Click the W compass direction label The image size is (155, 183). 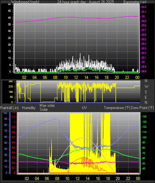146,87
